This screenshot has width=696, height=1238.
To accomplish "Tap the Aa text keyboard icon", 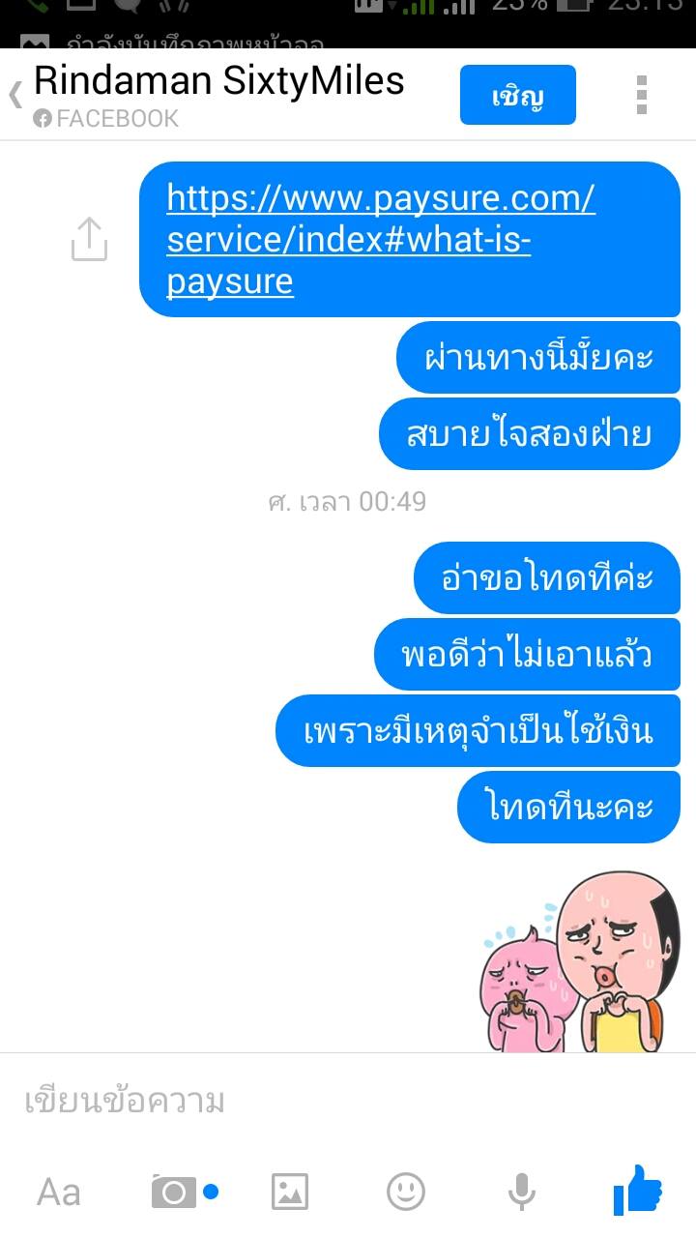I will click(x=58, y=1192).
